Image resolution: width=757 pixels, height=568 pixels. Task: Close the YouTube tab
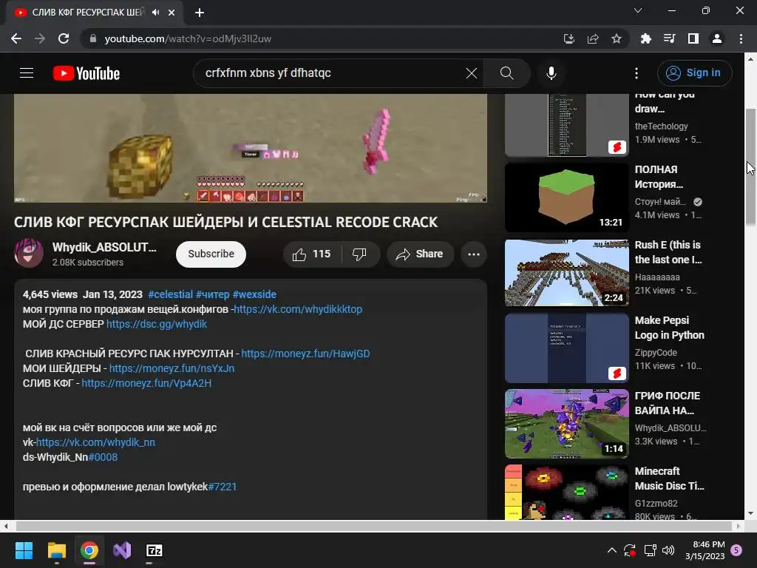pyautogui.click(x=172, y=13)
